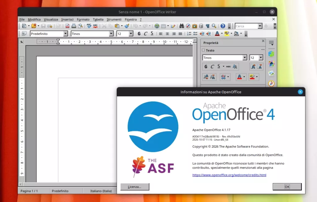Viewport: 317px width, 202px height.
Task: Click the Increase Indent icon
Action: click(x=208, y=33)
